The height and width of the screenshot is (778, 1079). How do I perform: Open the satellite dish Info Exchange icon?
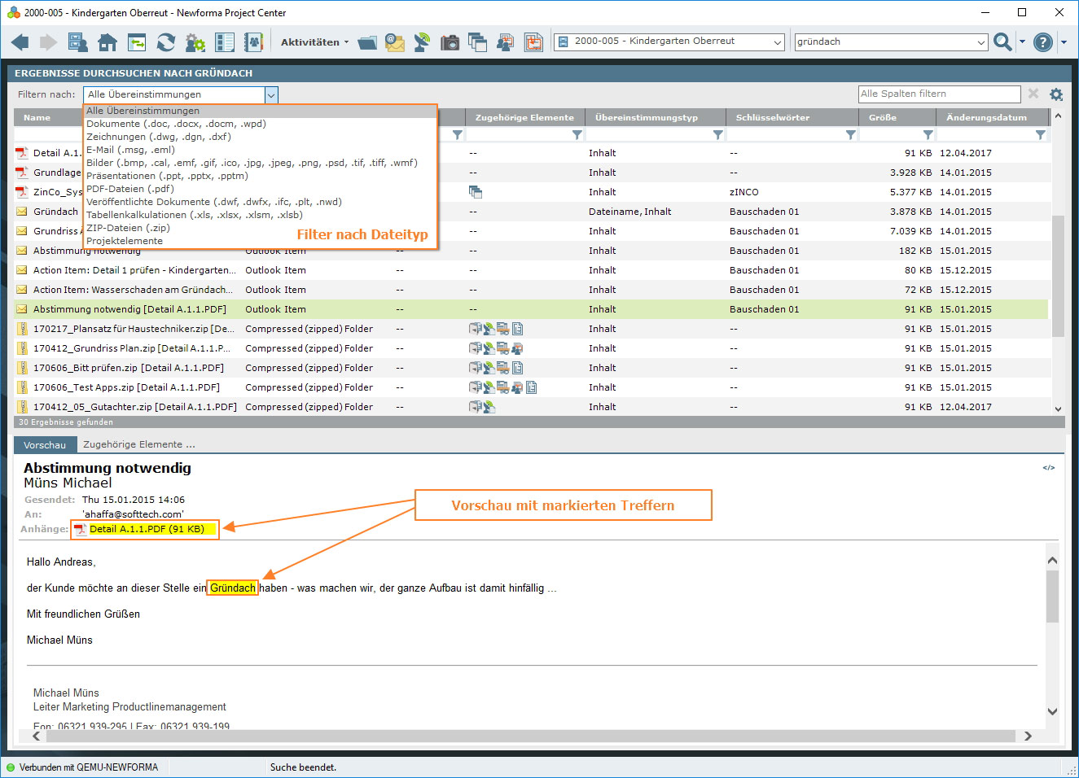[422, 42]
